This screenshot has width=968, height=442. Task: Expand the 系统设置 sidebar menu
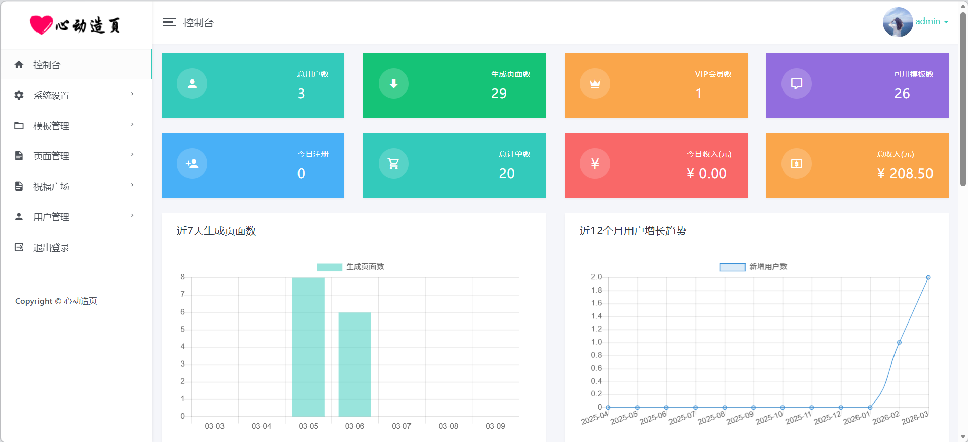pyautogui.click(x=76, y=95)
